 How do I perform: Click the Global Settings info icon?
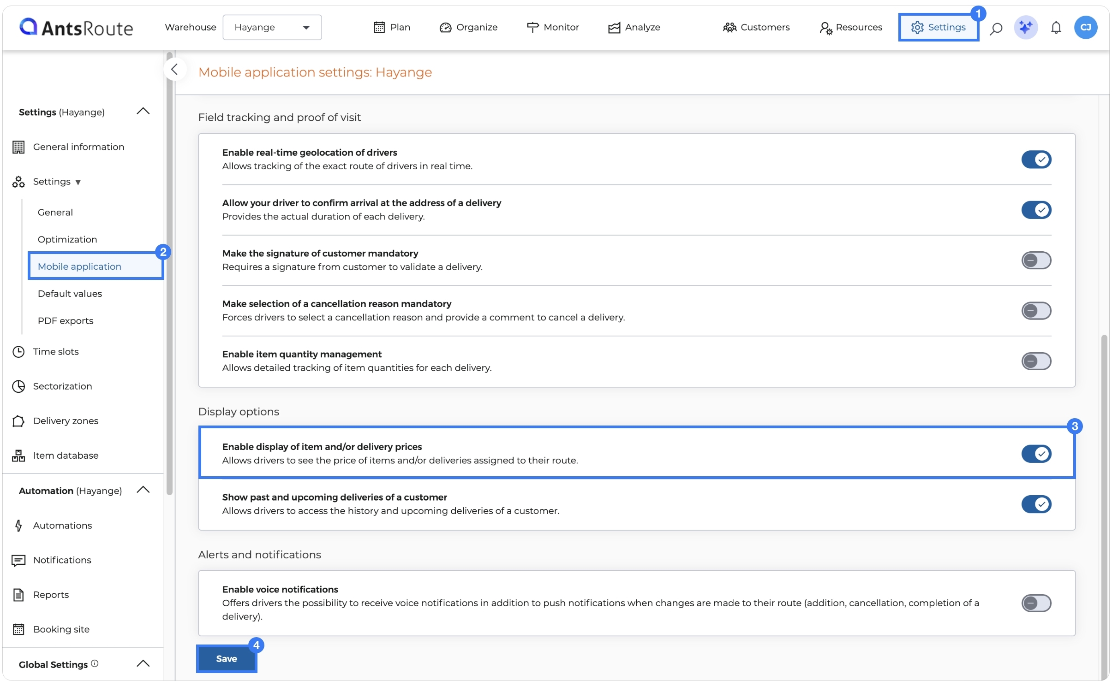pos(95,663)
